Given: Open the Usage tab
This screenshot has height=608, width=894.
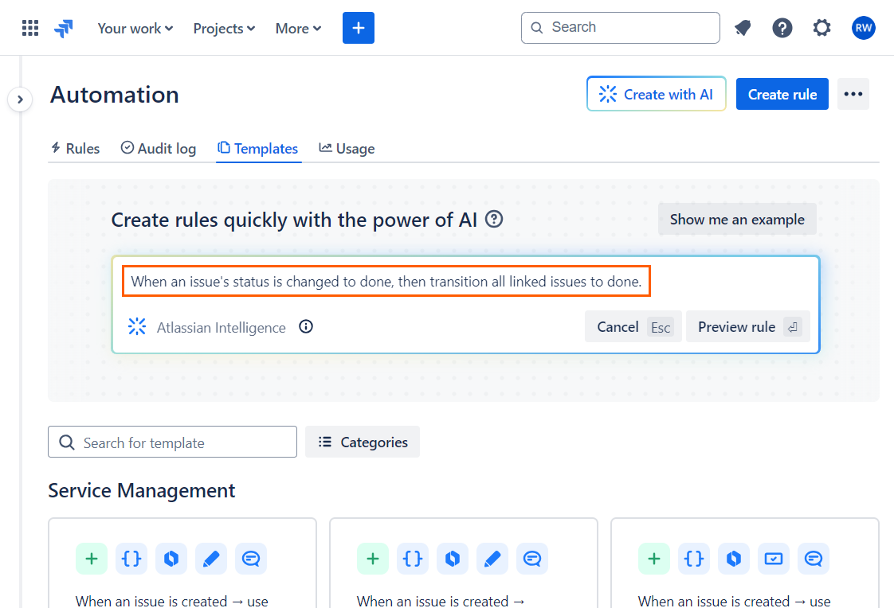Looking at the screenshot, I should (x=347, y=148).
